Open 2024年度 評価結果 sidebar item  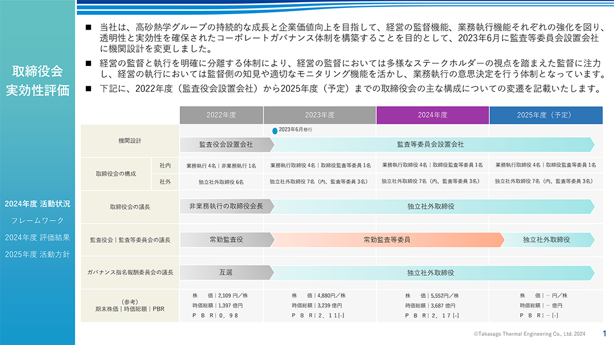pos(38,237)
